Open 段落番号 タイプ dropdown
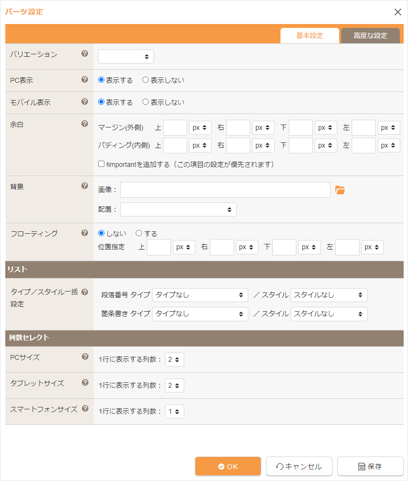The width and height of the screenshot is (408, 481). pyautogui.click(x=200, y=295)
